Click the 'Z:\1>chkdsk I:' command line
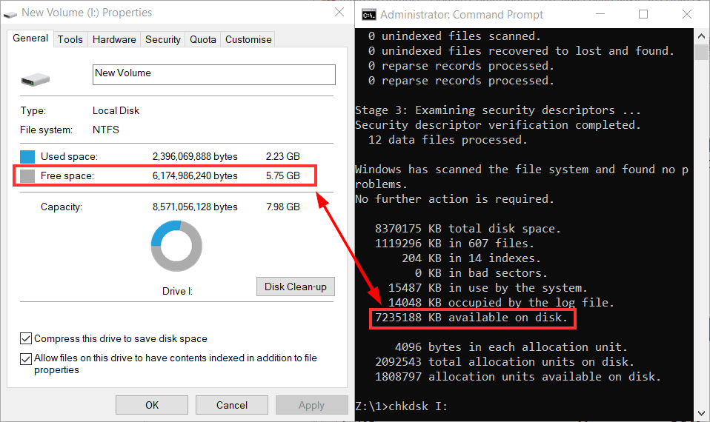This screenshot has height=422, width=710. click(402, 406)
